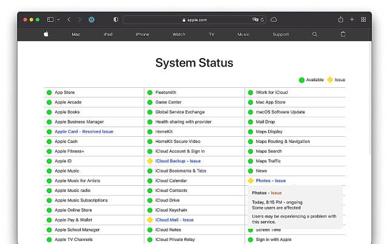Click the System Status heading
The height and width of the screenshot is (244, 389).
[x=194, y=63]
